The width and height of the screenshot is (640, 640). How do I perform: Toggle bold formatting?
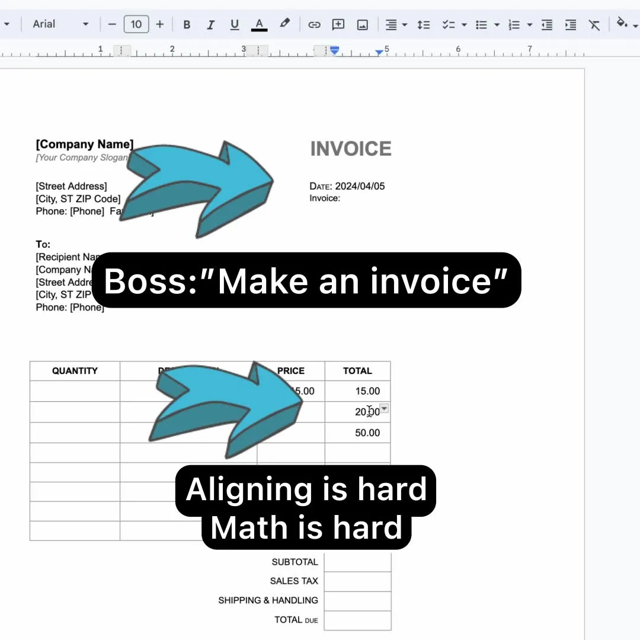click(187, 24)
